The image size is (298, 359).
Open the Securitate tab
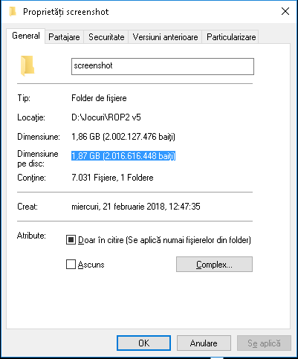pos(106,37)
